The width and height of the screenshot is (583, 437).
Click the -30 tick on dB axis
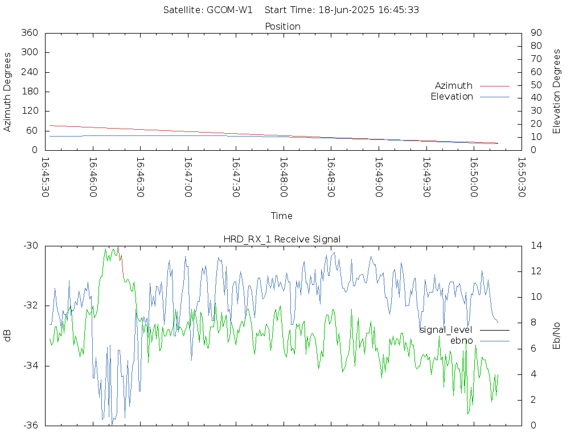tap(31, 246)
